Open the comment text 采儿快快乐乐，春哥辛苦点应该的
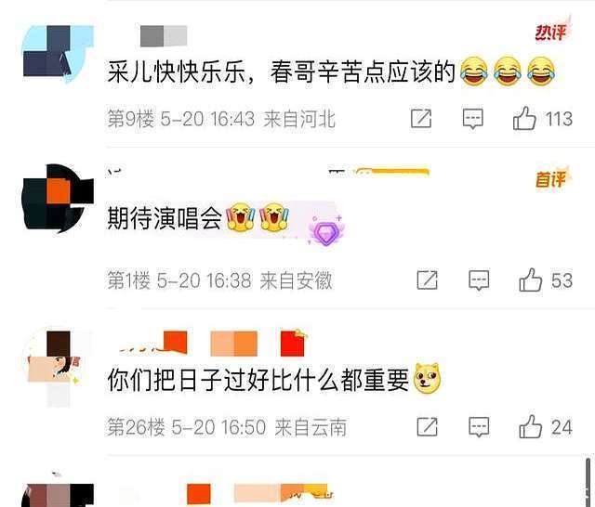The width and height of the screenshot is (595, 507). coord(281,71)
